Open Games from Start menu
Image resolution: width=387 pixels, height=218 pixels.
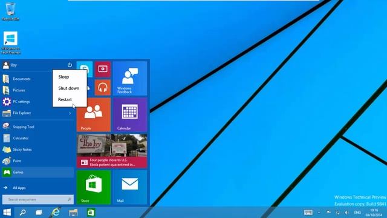[x=37, y=172]
